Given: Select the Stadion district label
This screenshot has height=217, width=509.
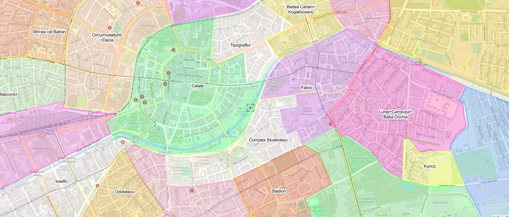Looking at the screenshot, I should 278,191.
